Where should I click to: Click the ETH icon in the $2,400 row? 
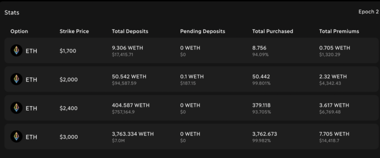(x=16, y=108)
